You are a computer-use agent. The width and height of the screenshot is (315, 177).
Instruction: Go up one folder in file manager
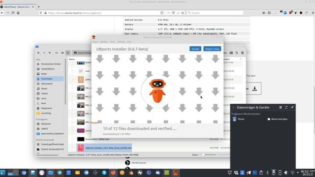tap(50, 53)
